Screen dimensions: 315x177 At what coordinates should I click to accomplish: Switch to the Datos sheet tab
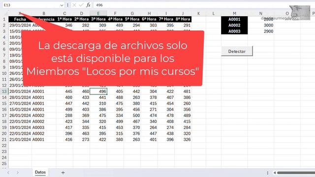click(40, 172)
